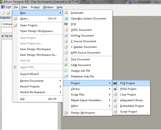Click the Integrated Library icon
The width and height of the screenshot is (161, 130).
click(x=115, y=100)
